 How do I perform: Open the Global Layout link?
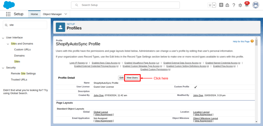click(x=101, y=112)
